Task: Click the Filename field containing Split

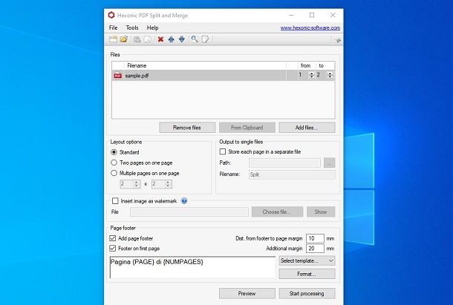Action: 292,174
